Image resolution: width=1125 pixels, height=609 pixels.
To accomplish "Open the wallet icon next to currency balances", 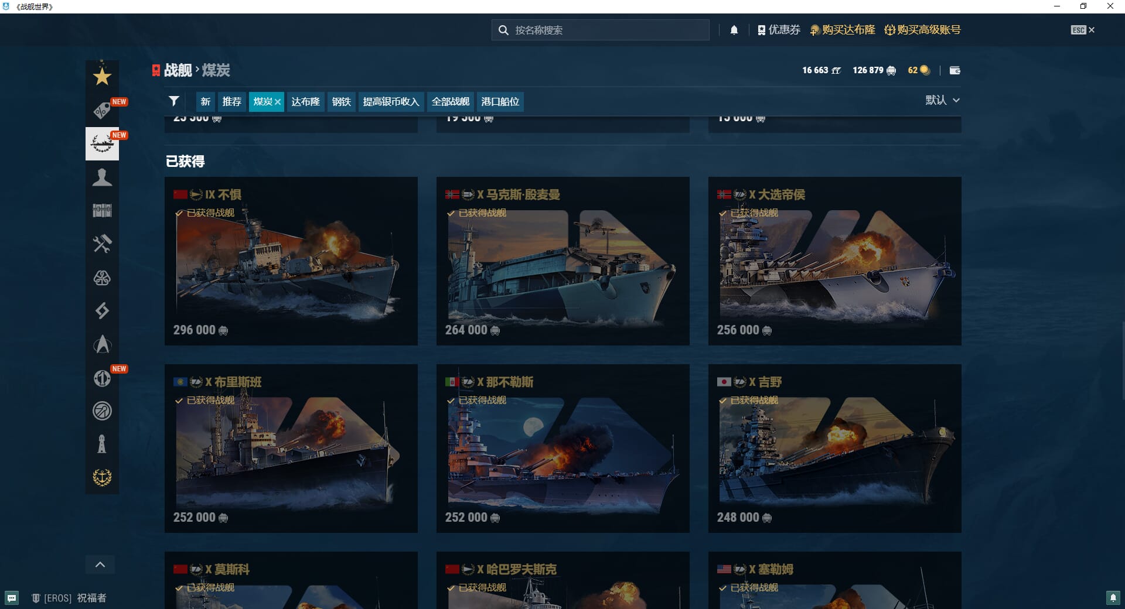I will (x=954, y=70).
